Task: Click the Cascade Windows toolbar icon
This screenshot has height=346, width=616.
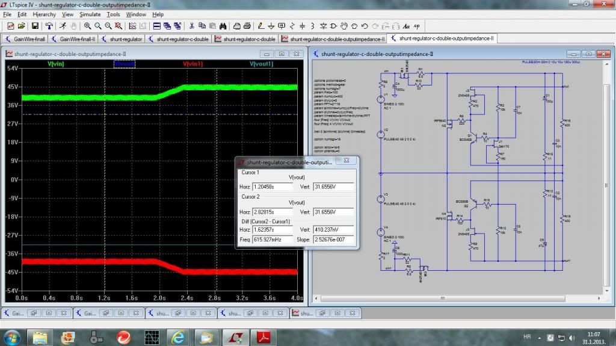Action: 167,26
